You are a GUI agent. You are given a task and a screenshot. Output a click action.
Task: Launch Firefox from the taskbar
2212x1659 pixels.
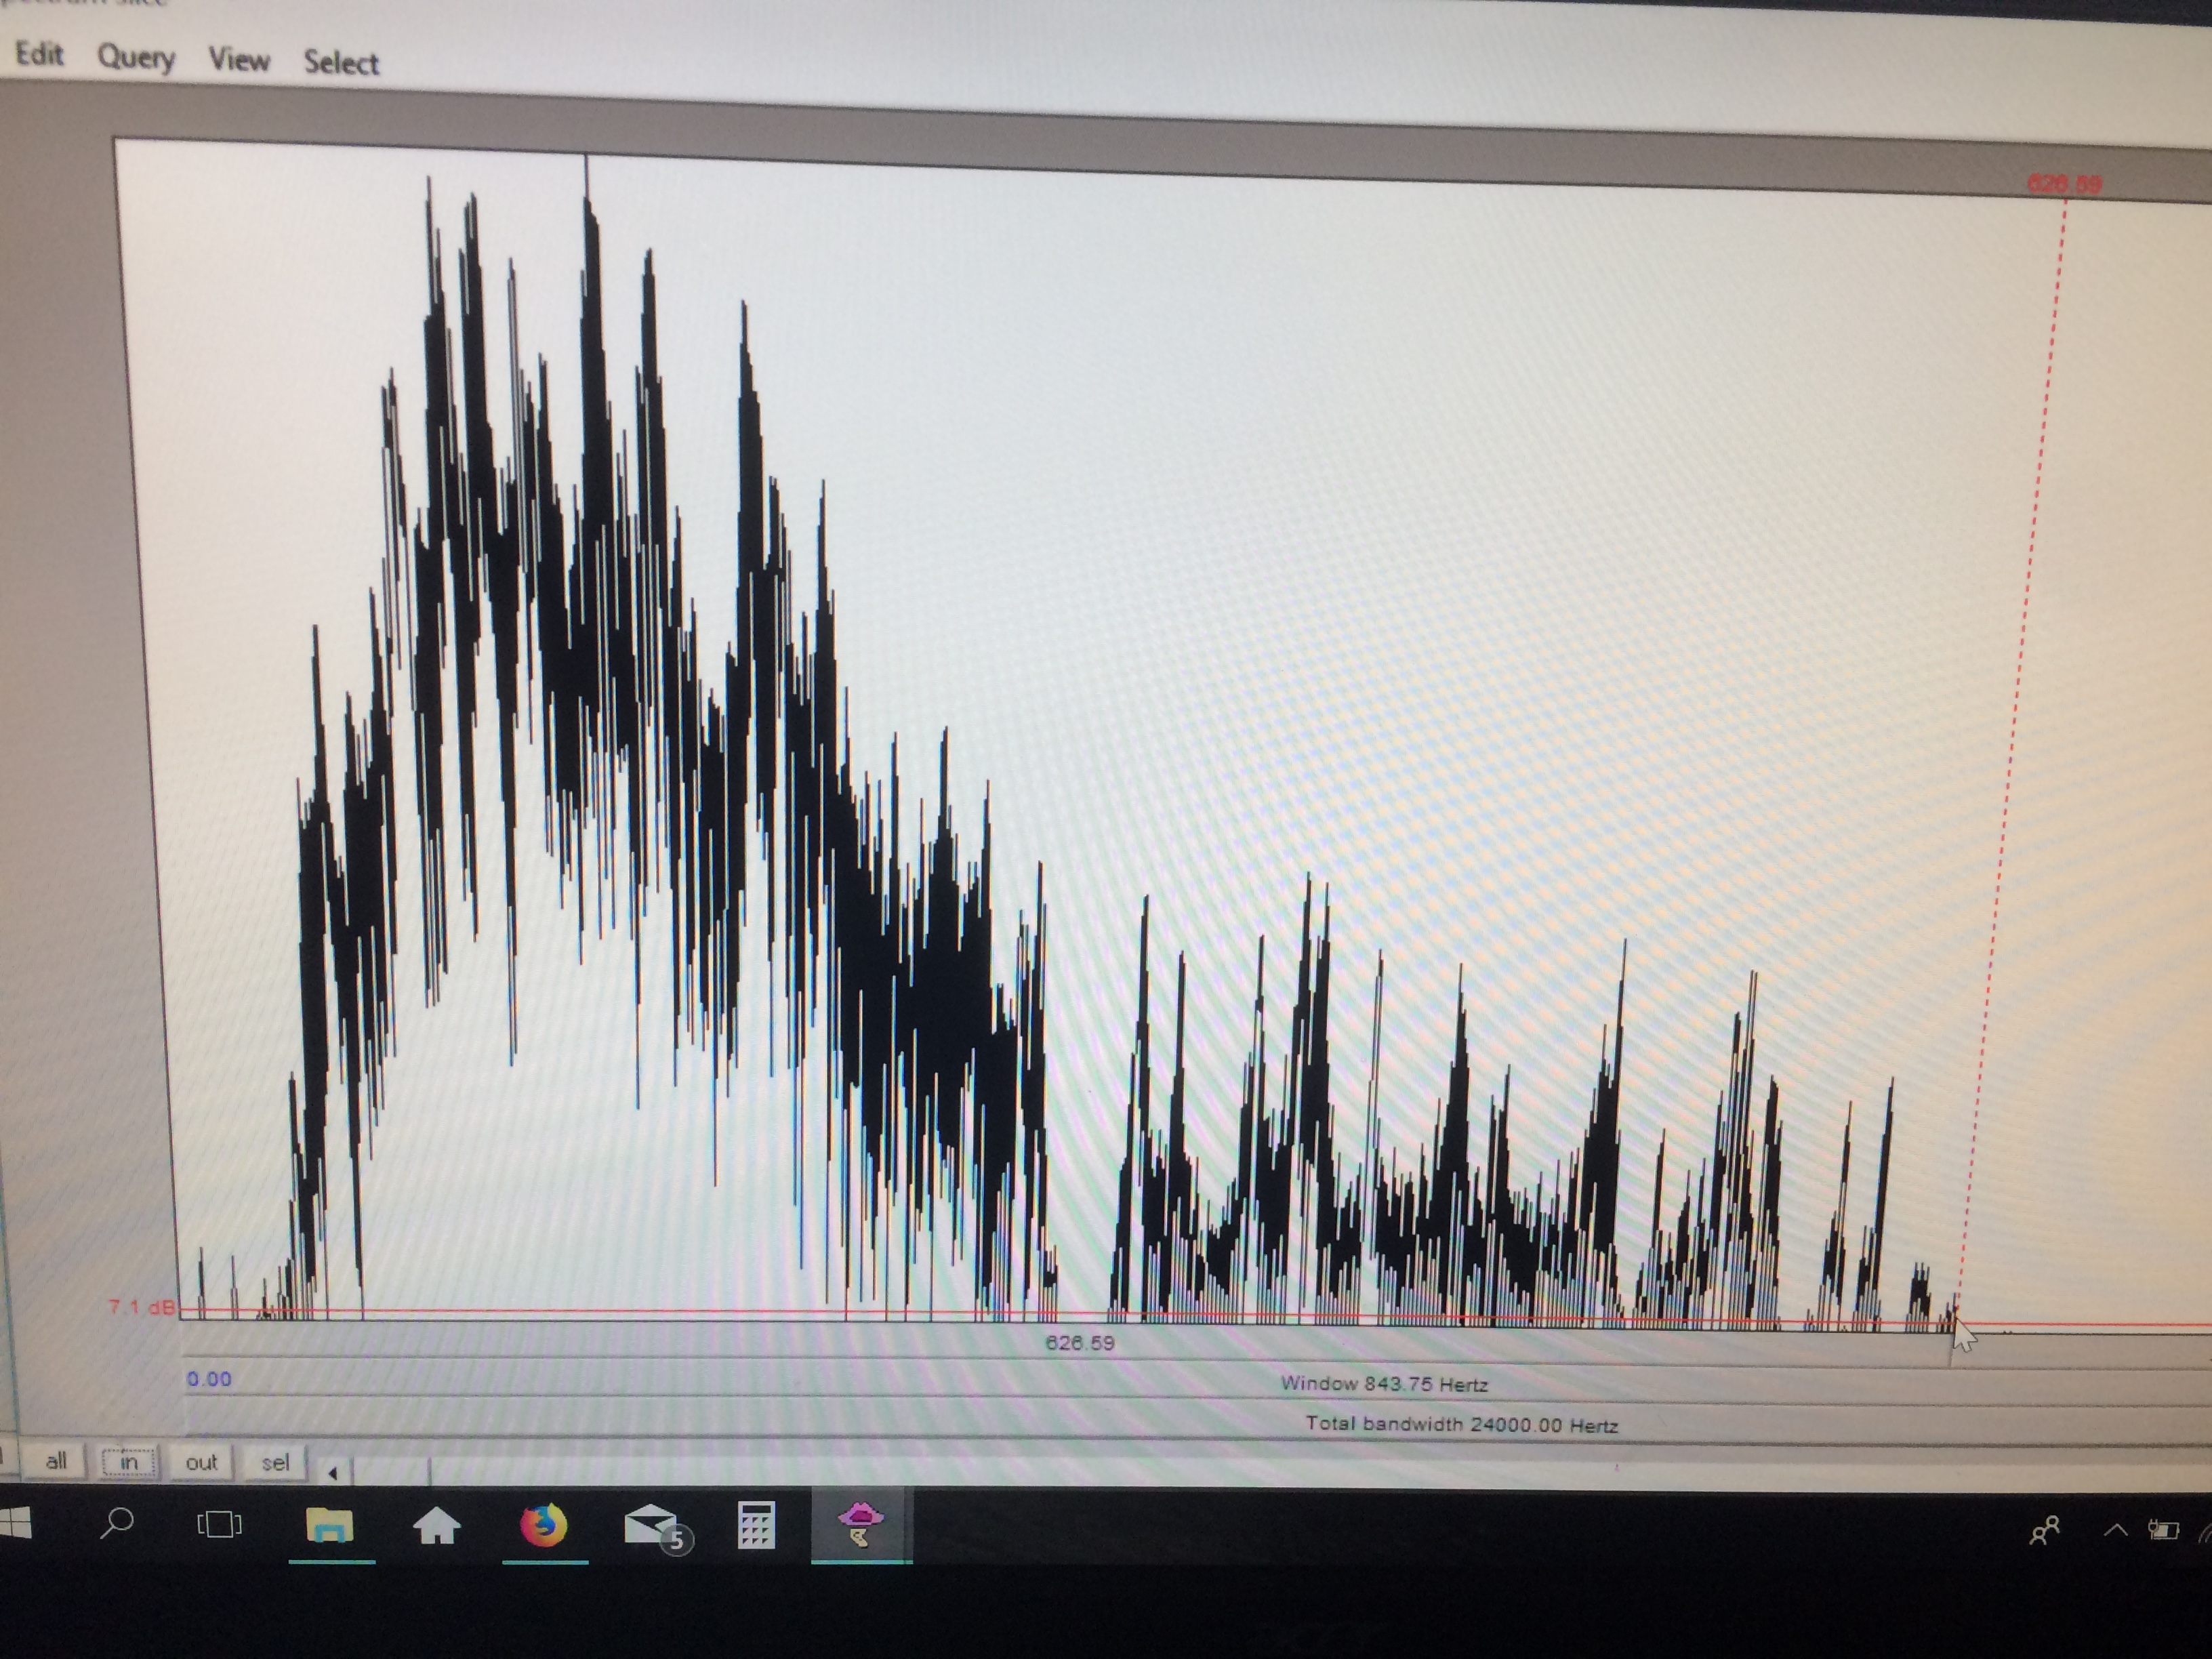click(x=544, y=1526)
